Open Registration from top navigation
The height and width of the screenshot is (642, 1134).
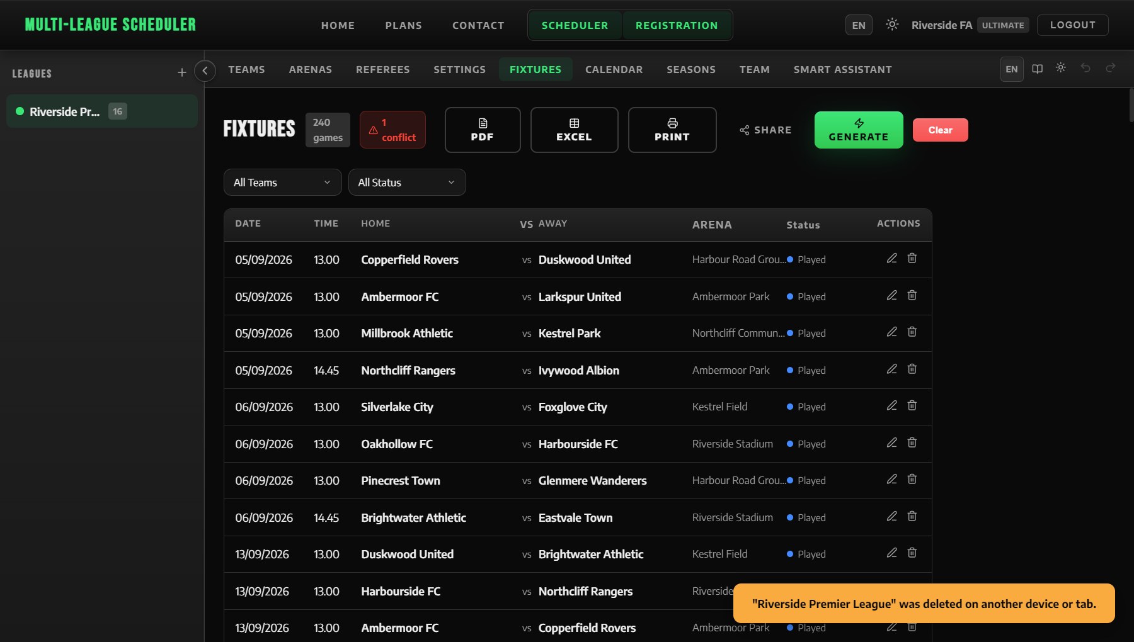677,25
